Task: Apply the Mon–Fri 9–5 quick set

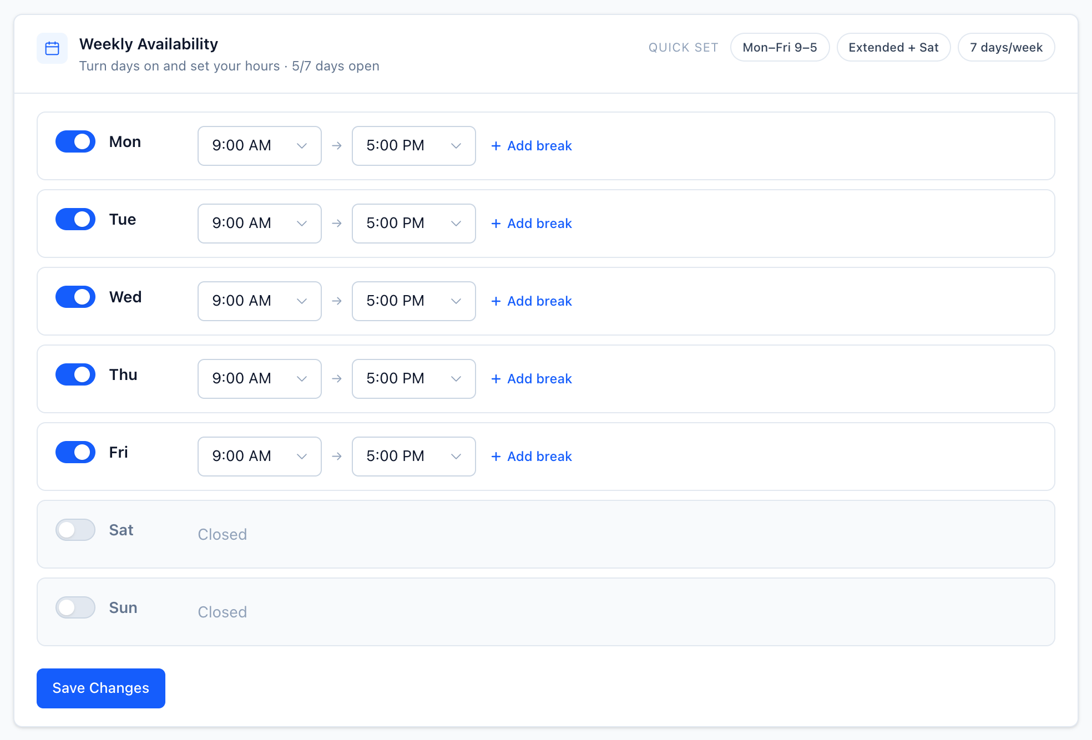Action: 780,48
